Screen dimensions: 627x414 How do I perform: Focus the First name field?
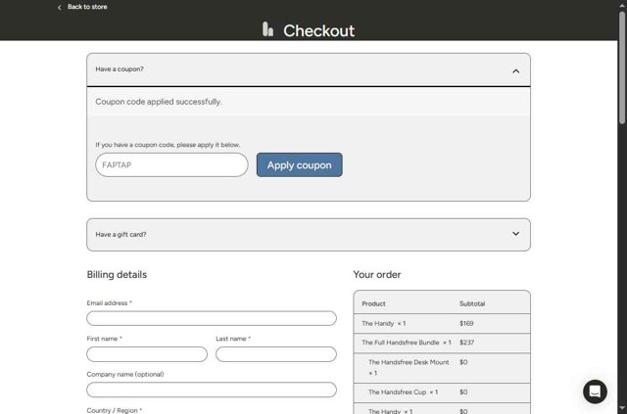click(147, 354)
